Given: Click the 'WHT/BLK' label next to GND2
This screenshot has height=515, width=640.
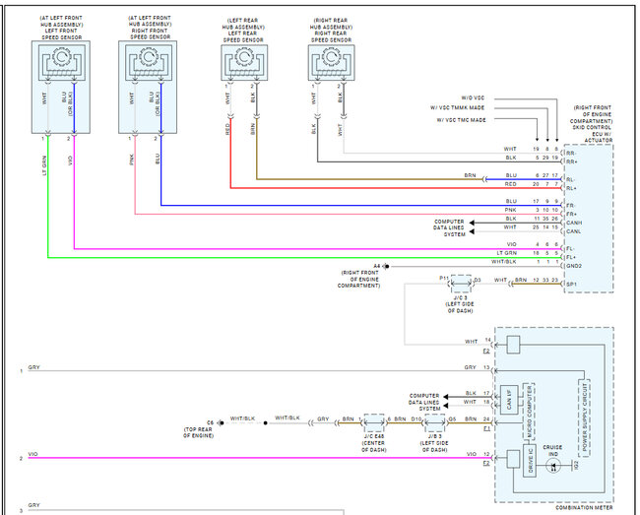Looking at the screenshot, I should click(504, 262).
